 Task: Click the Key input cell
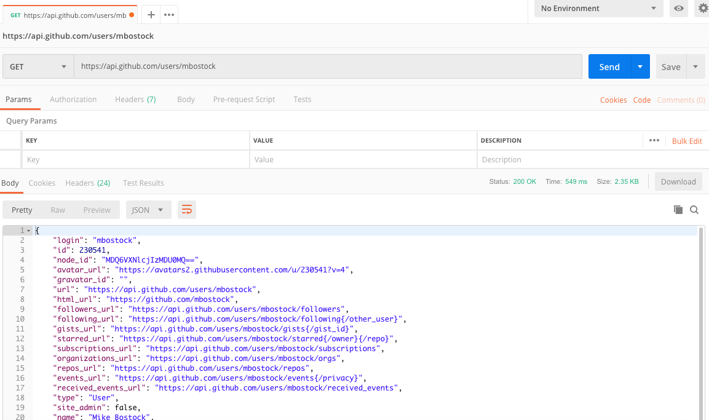(x=136, y=160)
